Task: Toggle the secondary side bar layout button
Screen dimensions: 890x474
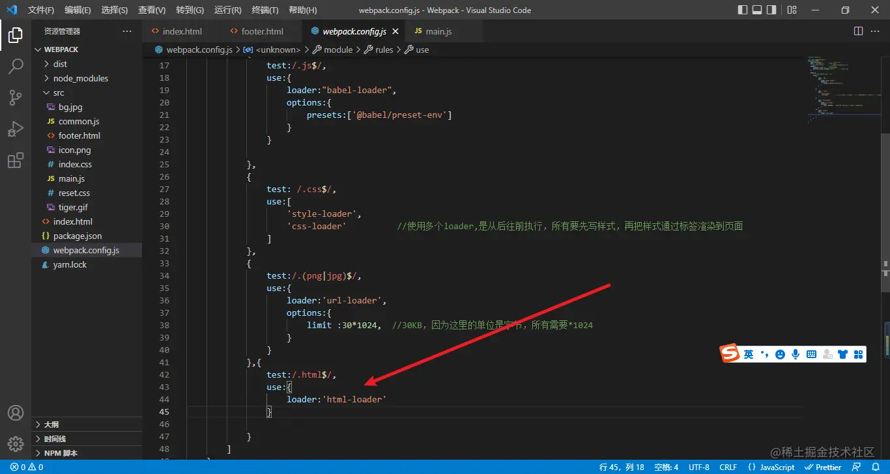Action: pos(771,10)
